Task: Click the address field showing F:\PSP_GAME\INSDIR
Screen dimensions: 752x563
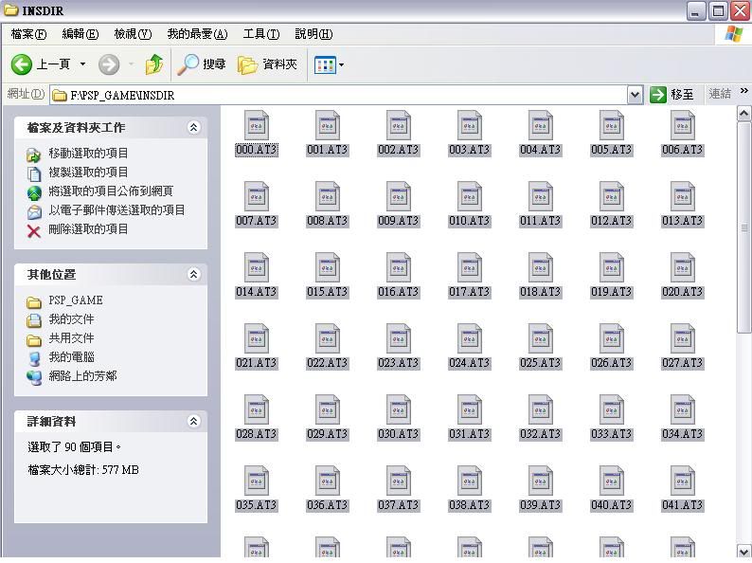Action: click(341, 95)
